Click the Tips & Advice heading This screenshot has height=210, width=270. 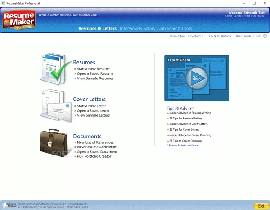(x=180, y=108)
